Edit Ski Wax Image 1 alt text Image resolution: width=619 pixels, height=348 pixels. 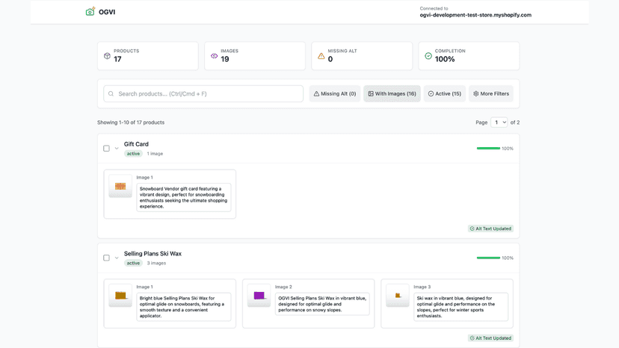184,307
